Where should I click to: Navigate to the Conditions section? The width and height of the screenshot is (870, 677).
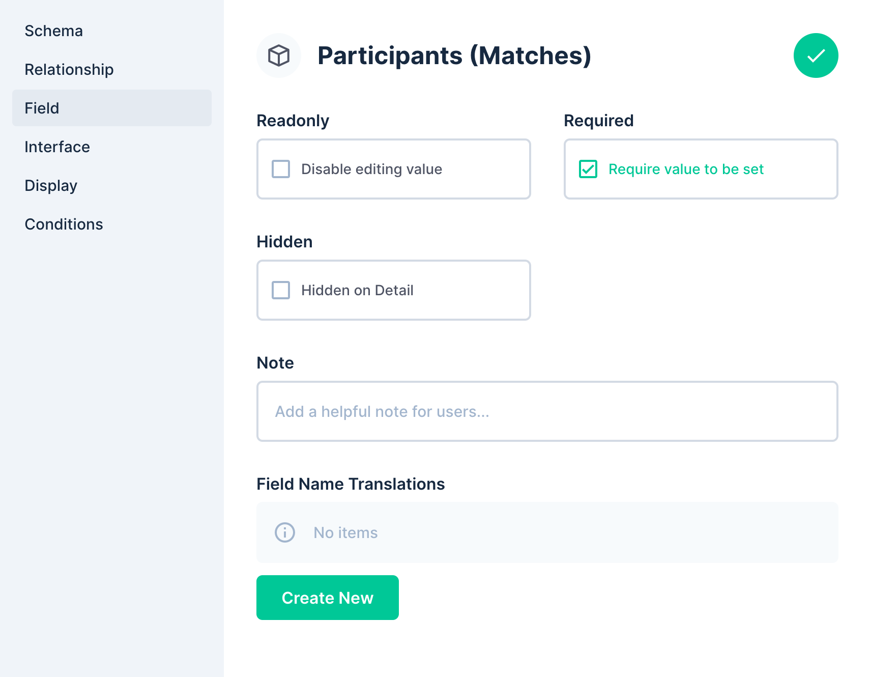point(64,224)
